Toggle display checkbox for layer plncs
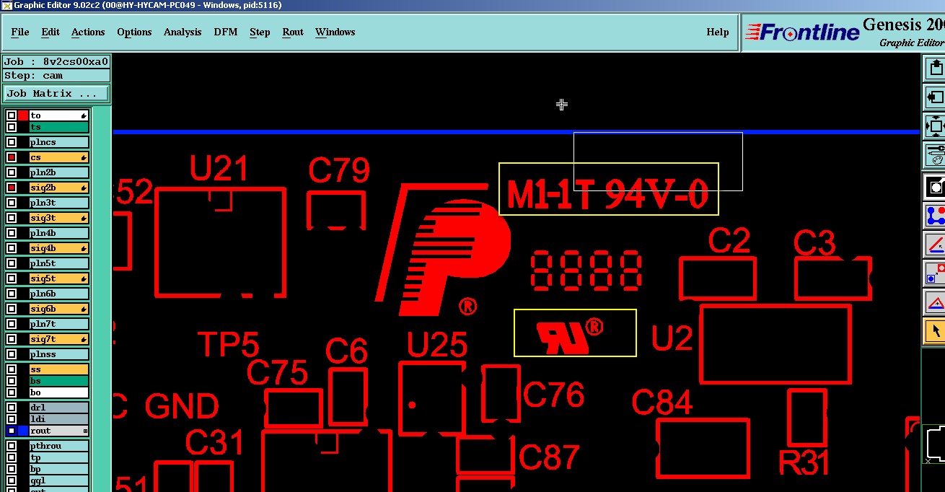This screenshot has width=945, height=492. click(12, 142)
